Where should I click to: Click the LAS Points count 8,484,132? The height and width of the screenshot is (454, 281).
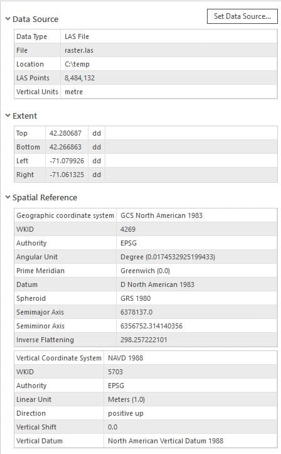(x=80, y=78)
